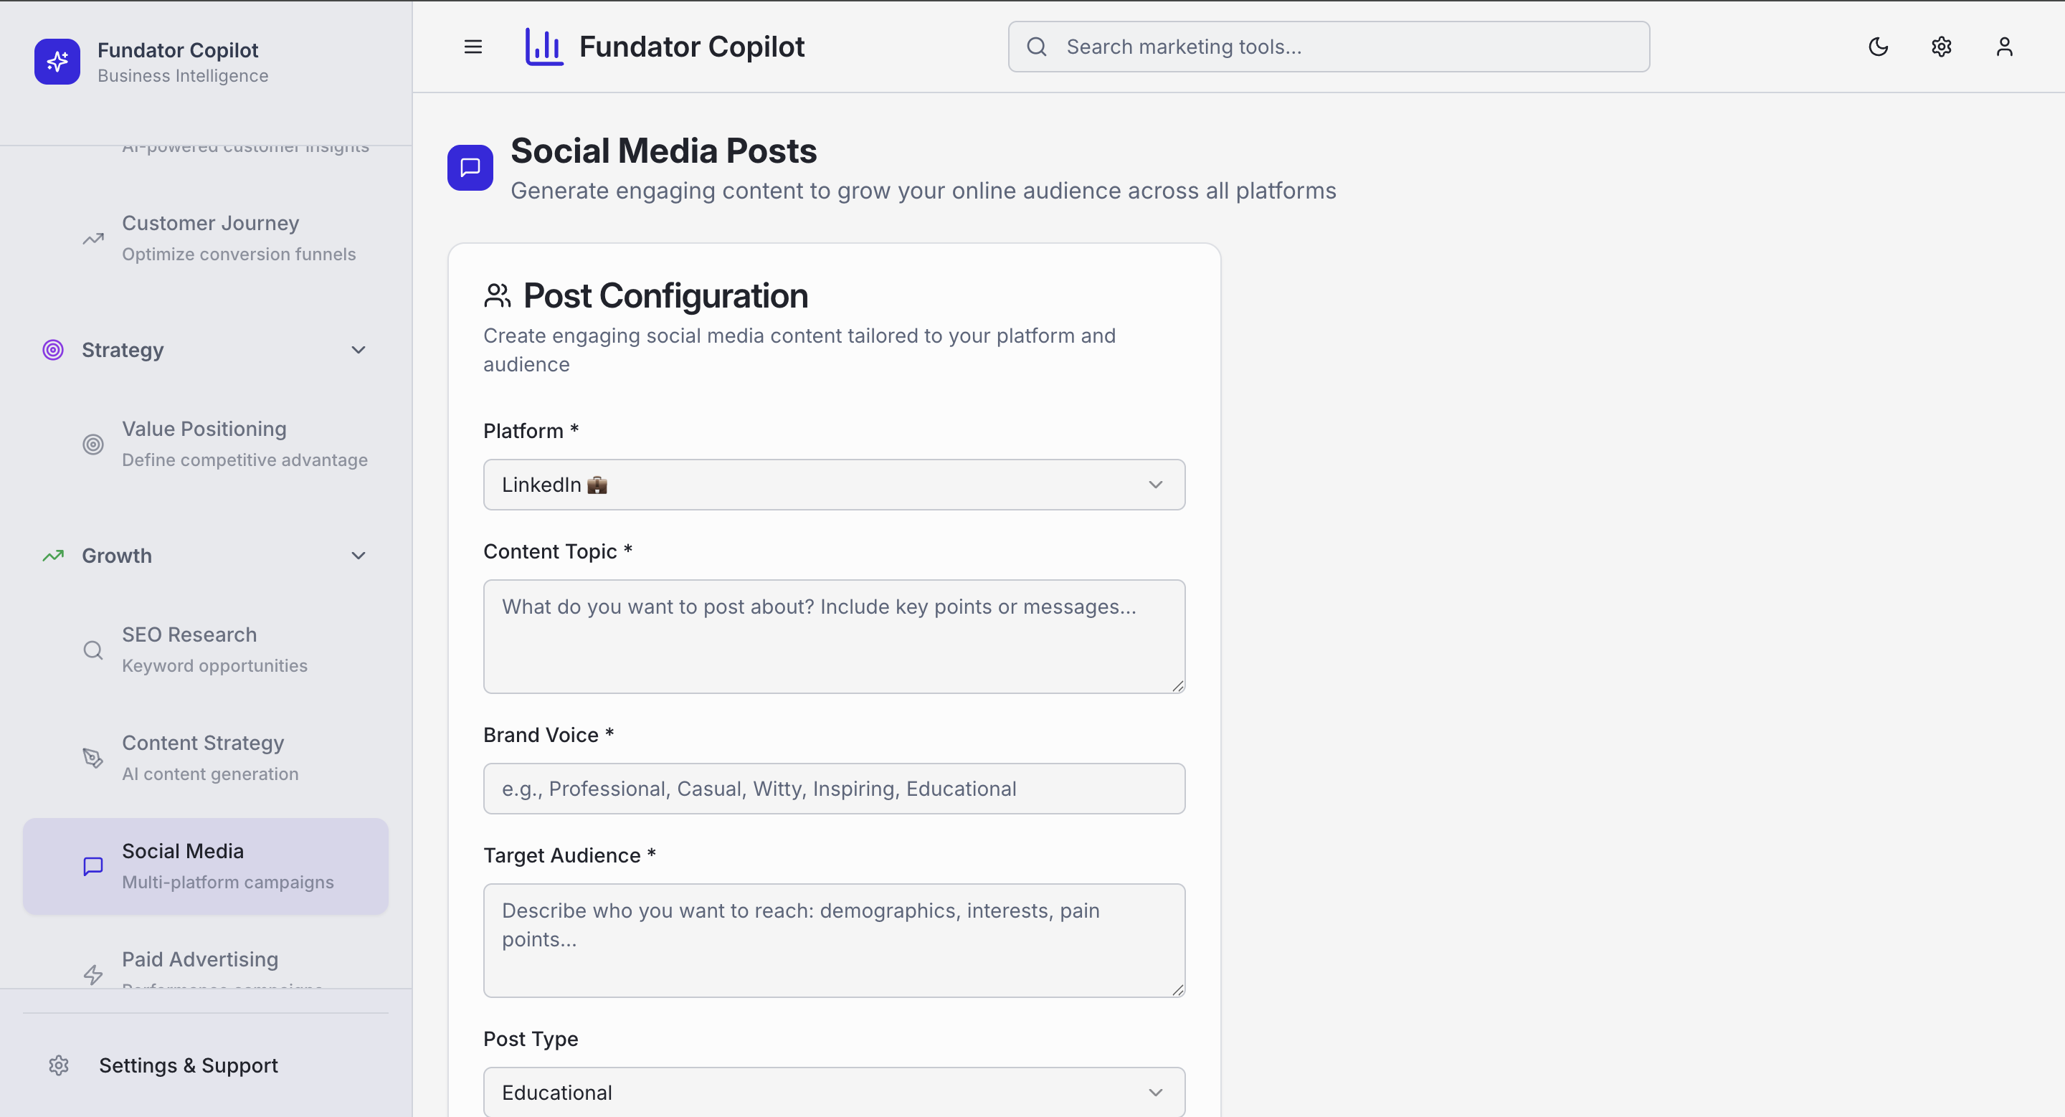Click the Content Strategy pen icon
Image resolution: width=2065 pixels, height=1117 pixels.
(x=93, y=758)
